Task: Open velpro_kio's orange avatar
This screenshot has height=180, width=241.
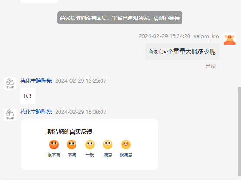Action: tap(230, 39)
